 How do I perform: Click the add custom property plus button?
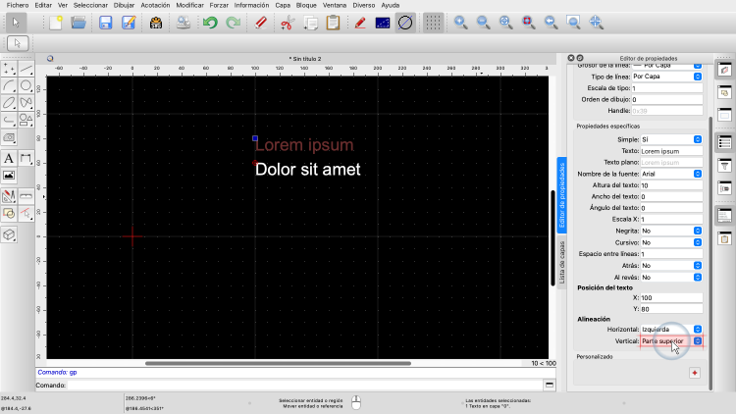695,373
